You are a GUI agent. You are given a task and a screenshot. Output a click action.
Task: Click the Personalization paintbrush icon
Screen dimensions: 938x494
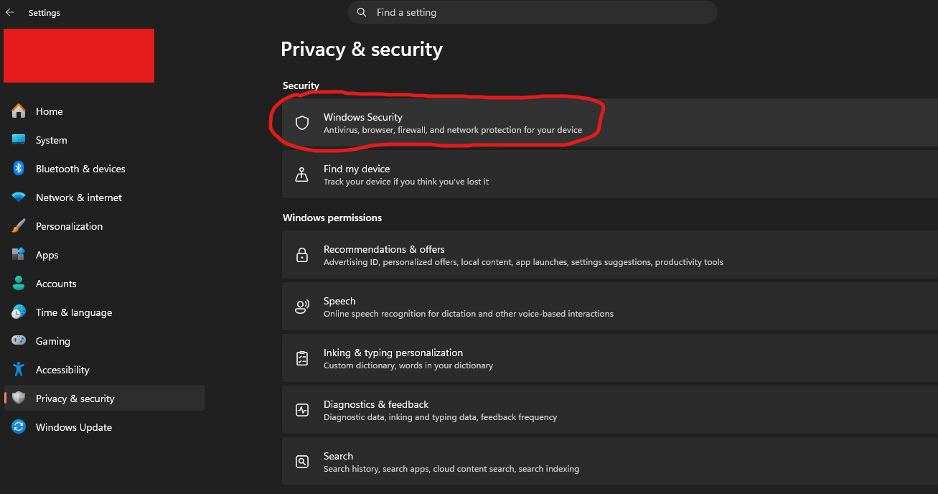[x=19, y=226]
